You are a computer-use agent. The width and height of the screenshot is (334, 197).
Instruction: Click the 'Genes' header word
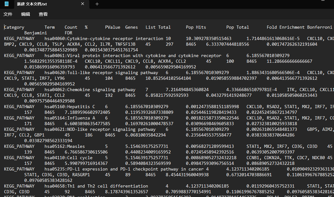click(x=132, y=27)
